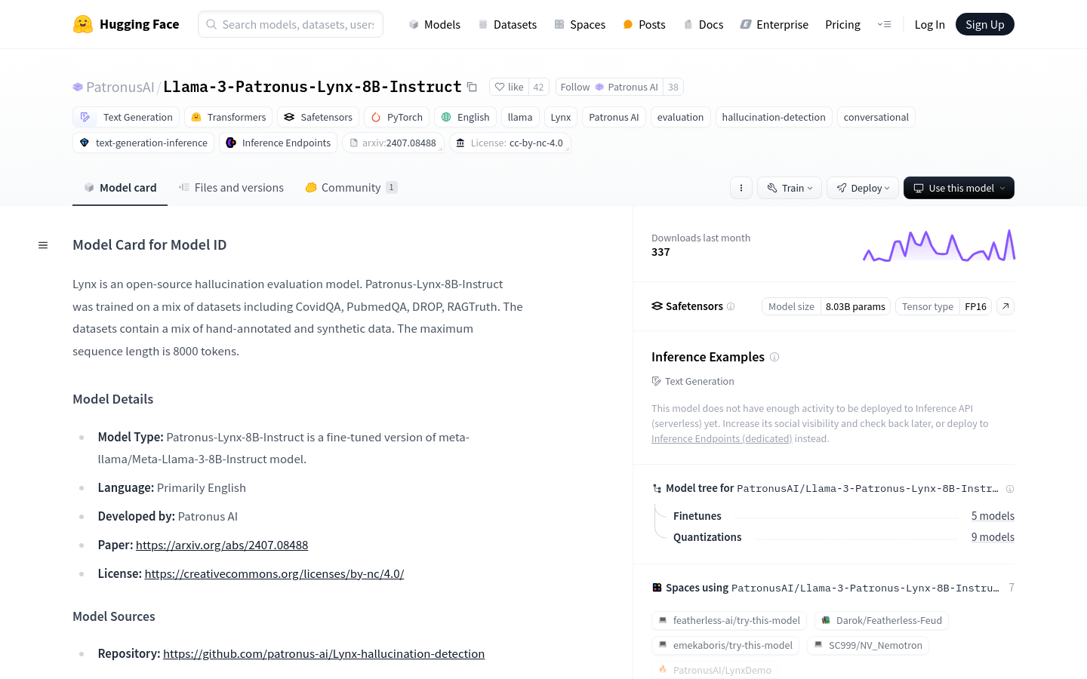Image resolution: width=1087 pixels, height=679 pixels.
Task: Expand the Train dropdown
Action: click(790, 188)
